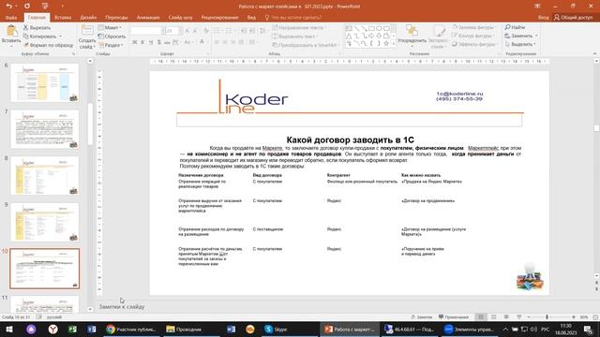Open Контур фигуры shape outline
Viewport: 600px width, 337px height.
[x=472, y=36]
